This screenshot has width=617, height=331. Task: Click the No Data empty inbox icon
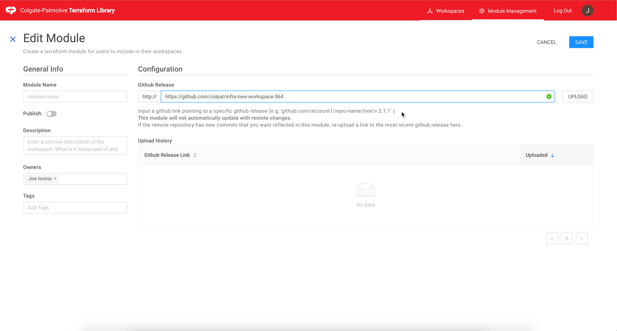[x=365, y=190]
